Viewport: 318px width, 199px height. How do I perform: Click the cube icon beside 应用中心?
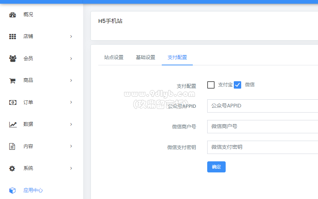pos(12,191)
